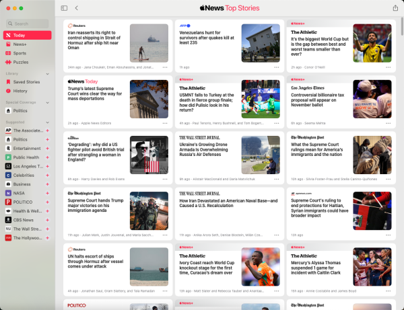Image resolution: width=404 pixels, height=310 pixels.
Task: Follow Celebrities with plus button
Action: pyautogui.click(x=47, y=176)
